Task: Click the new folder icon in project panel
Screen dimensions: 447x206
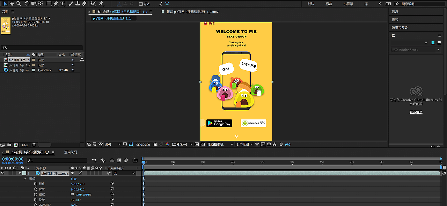Action: pyautogui.click(x=9, y=145)
